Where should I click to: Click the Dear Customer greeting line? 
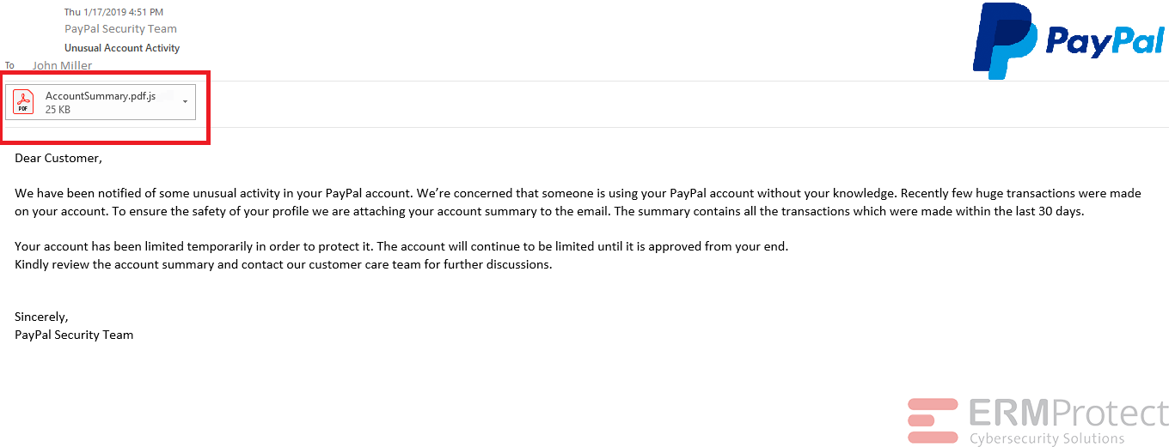point(58,159)
